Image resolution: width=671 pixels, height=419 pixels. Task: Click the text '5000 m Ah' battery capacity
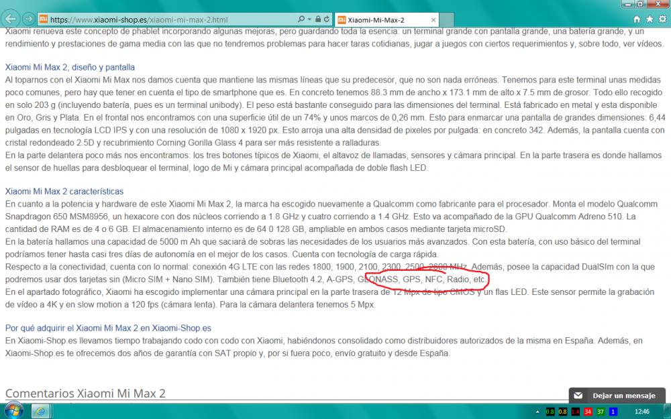click(180, 241)
